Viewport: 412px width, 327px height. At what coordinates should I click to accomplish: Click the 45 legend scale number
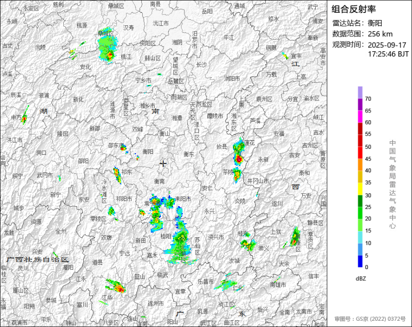(x=368, y=158)
